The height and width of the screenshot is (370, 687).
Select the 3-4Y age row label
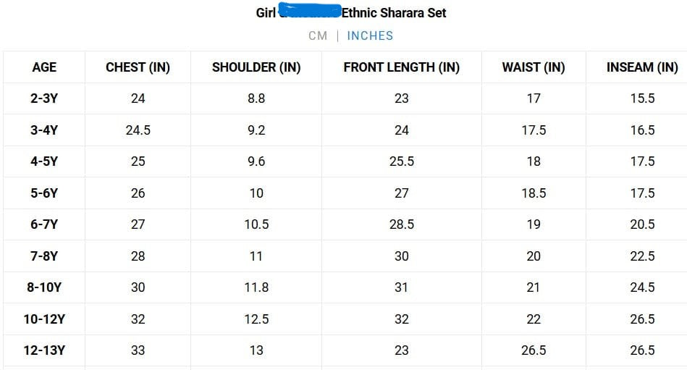(x=44, y=130)
